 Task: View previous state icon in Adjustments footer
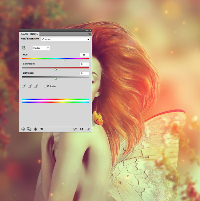(x=75, y=129)
